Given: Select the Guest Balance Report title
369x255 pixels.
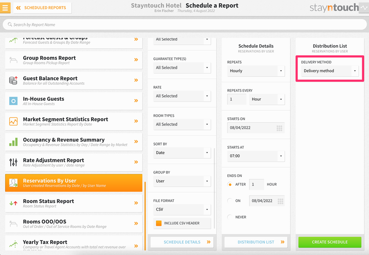Looking at the screenshot, I should pyautogui.click(x=50, y=78).
